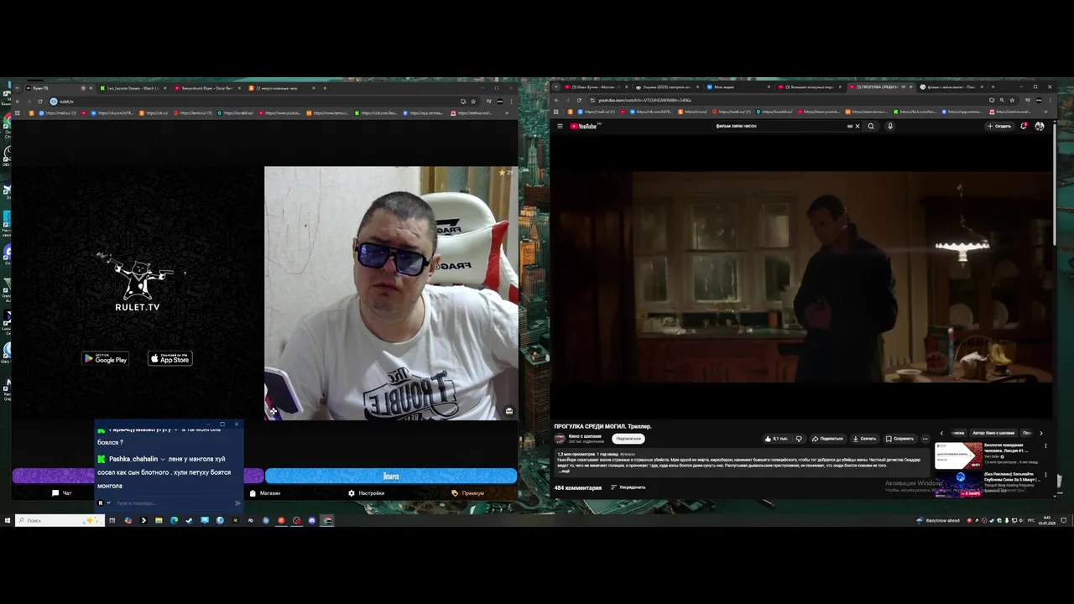Screen dimensions: 1074x604
Task: Click move icon at webcam bottom-left
Action: coord(273,411)
